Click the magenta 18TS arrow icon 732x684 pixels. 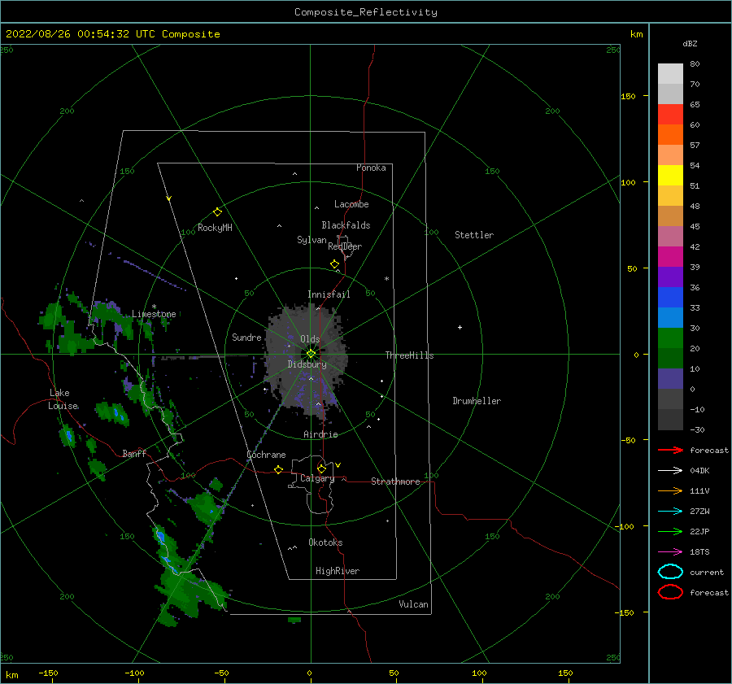point(670,552)
